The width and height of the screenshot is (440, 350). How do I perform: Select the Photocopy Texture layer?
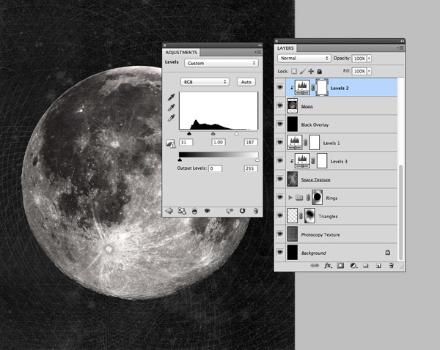pos(336,234)
